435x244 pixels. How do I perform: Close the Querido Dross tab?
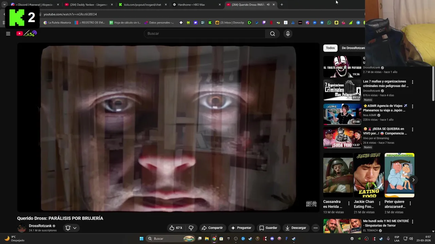pyautogui.click(x=274, y=5)
